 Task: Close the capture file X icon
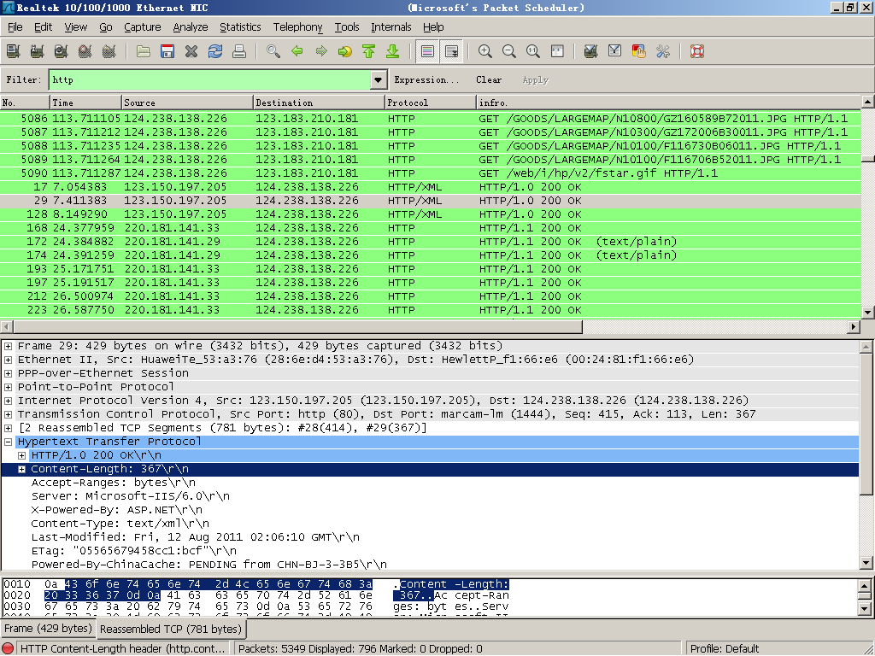pos(191,51)
